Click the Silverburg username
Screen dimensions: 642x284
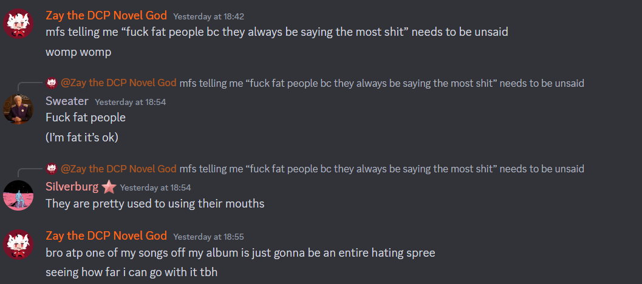pos(72,187)
